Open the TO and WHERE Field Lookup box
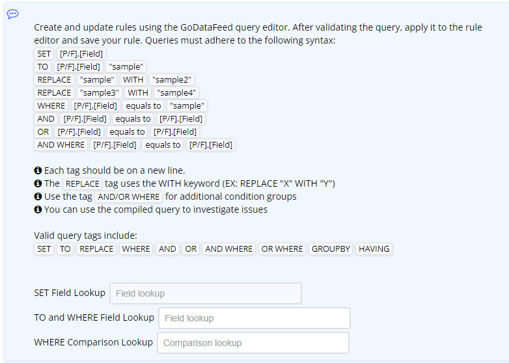Screen dimensions: 509x363 pos(255,318)
